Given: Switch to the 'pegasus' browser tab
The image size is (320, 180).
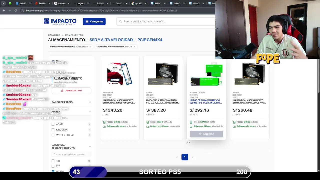Looking at the screenshot, I should [x=81, y=3].
